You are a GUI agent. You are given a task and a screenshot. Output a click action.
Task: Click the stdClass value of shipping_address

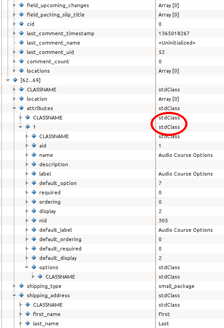pos(169,295)
